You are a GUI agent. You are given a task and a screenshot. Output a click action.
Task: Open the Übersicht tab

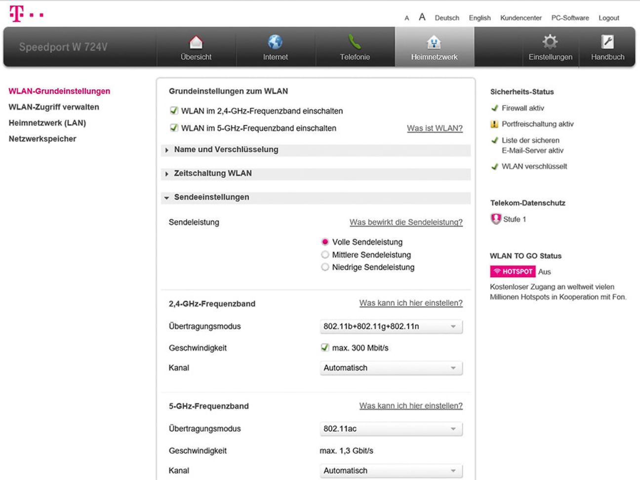(196, 47)
